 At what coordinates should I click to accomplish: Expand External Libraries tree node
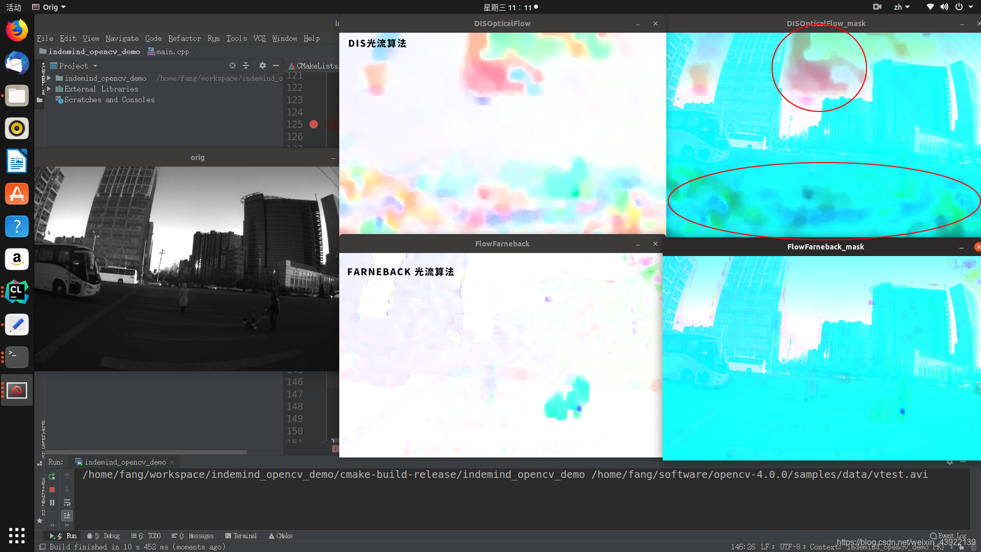49,89
